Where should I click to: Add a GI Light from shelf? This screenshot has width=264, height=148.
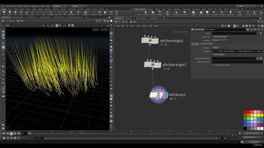(207, 13)
